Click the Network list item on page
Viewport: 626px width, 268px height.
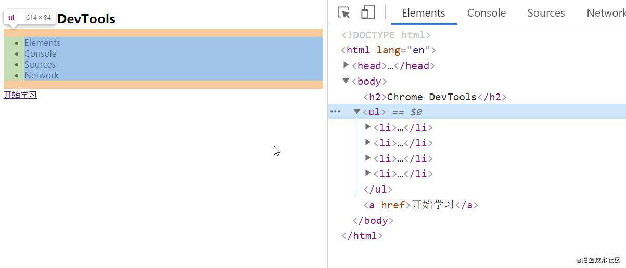pos(42,75)
